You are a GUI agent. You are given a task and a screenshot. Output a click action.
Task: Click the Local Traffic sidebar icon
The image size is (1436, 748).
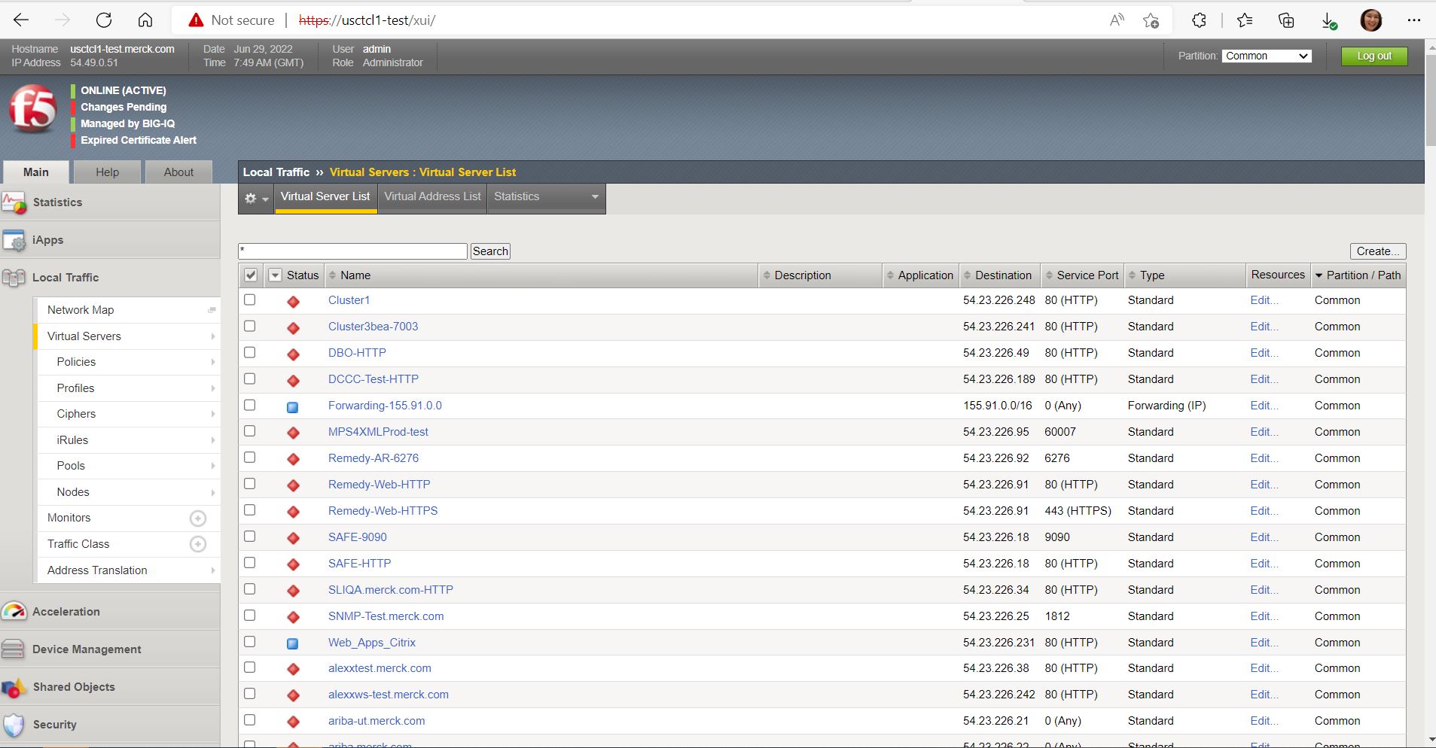(14, 277)
